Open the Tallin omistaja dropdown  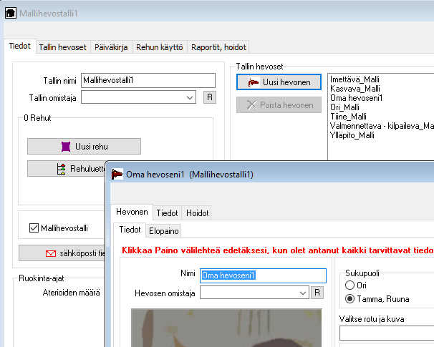click(190, 97)
